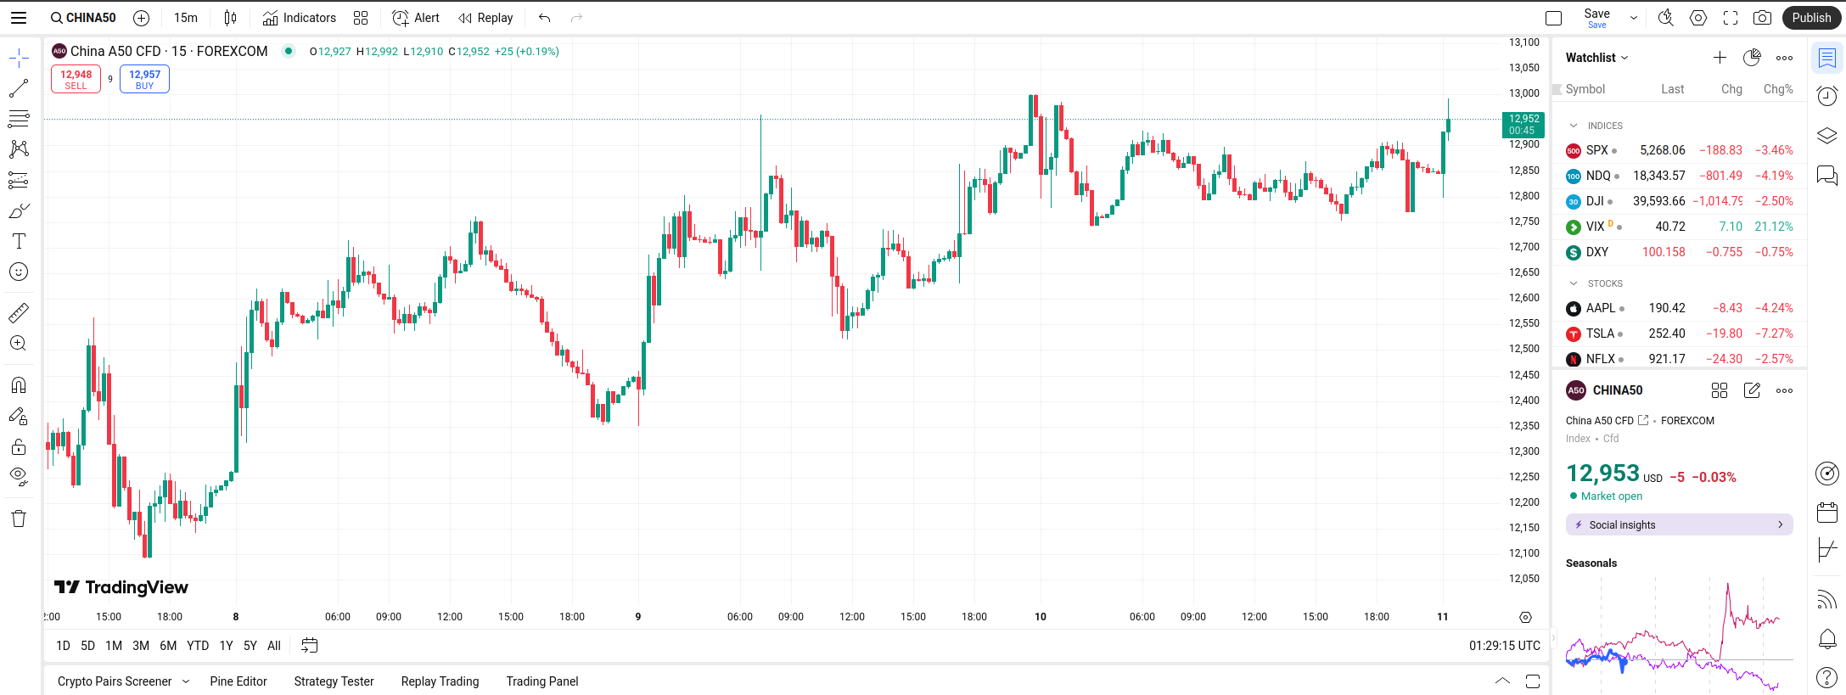Viewport: 1846px width, 695px height.
Task: Open timezone menu 01:29:15 UTC
Action: point(1505,646)
